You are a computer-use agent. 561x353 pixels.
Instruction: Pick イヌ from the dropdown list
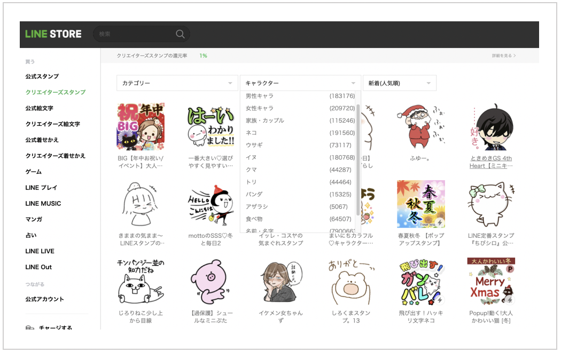(300, 157)
